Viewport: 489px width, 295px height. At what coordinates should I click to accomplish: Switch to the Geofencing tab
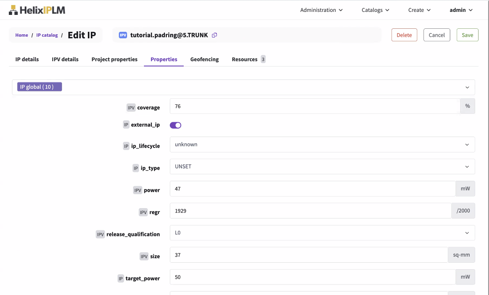click(x=205, y=60)
